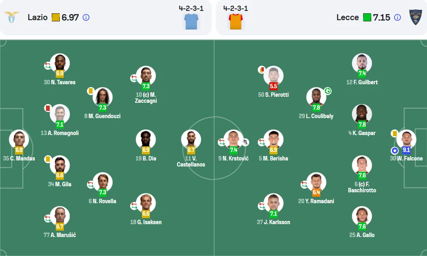The height and width of the screenshot is (256, 427).
Task: Click the missed penalty icon next to N. Krstović
Action: (x=245, y=142)
